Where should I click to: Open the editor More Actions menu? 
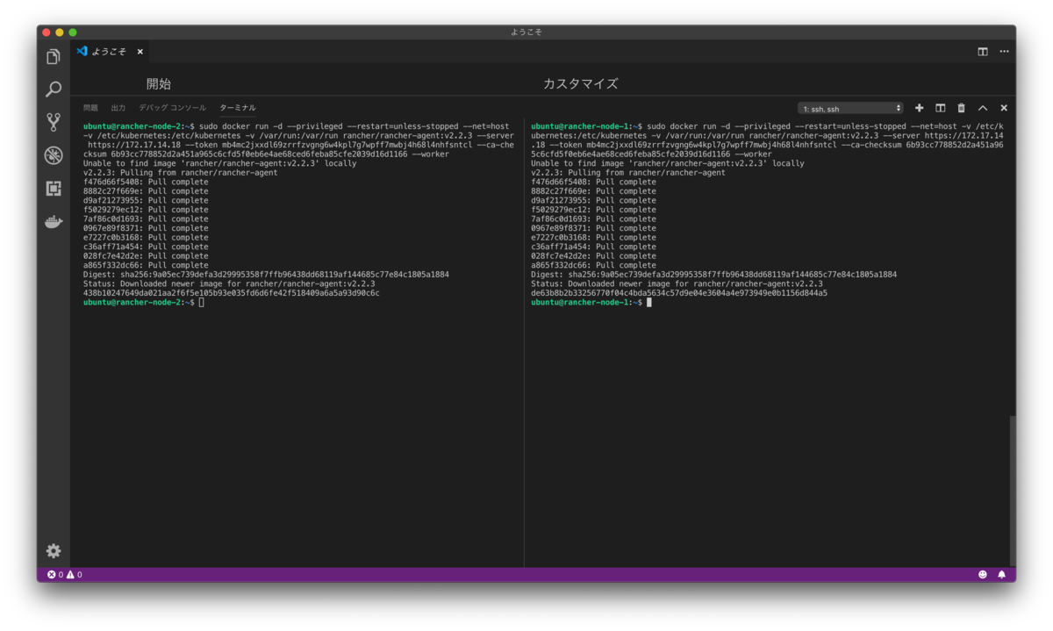tap(1004, 52)
